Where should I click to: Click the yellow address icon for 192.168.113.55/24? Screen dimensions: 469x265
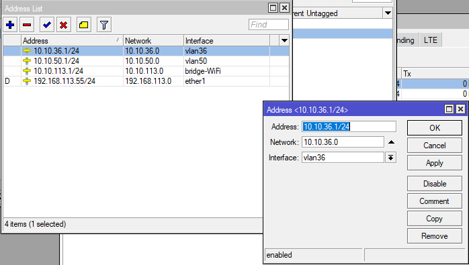pos(27,81)
